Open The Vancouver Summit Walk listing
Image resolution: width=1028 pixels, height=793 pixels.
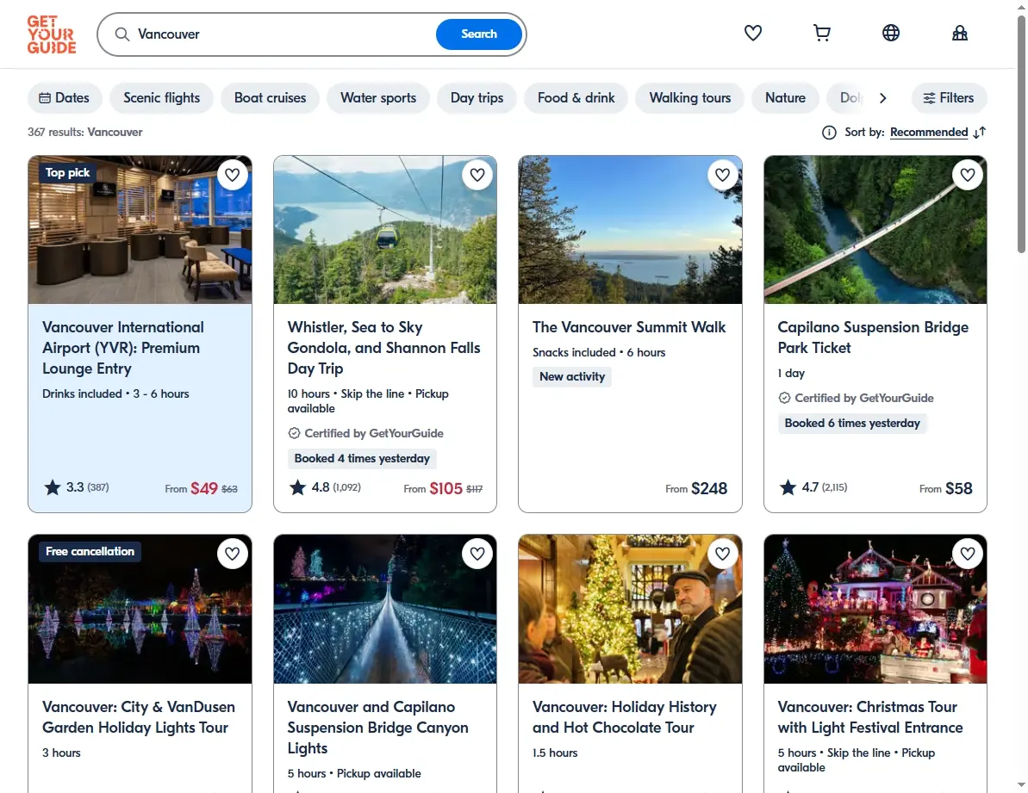[629, 327]
